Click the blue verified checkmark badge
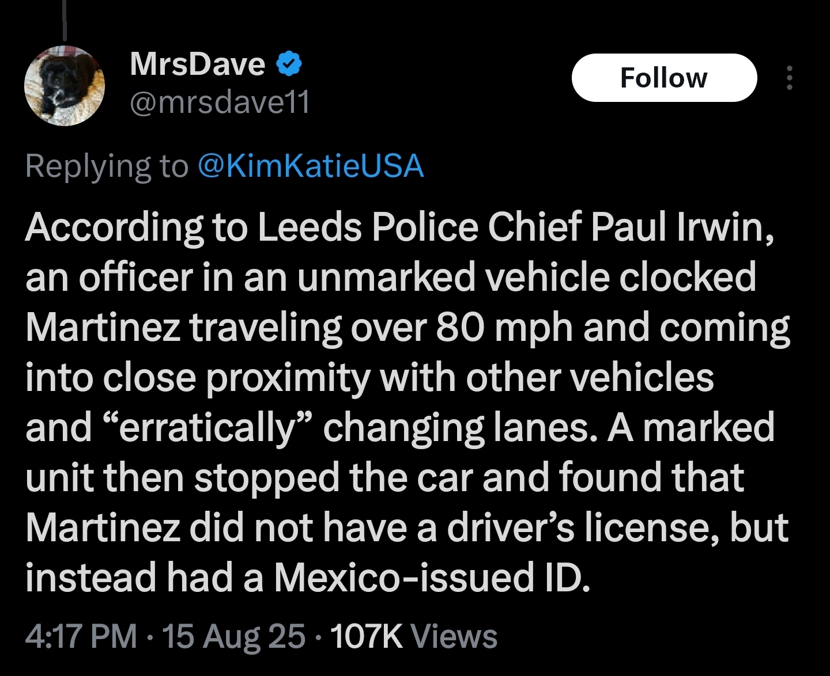The width and height of the screenshot is (830, 676). pyautogui.click(x=289, y=64)
